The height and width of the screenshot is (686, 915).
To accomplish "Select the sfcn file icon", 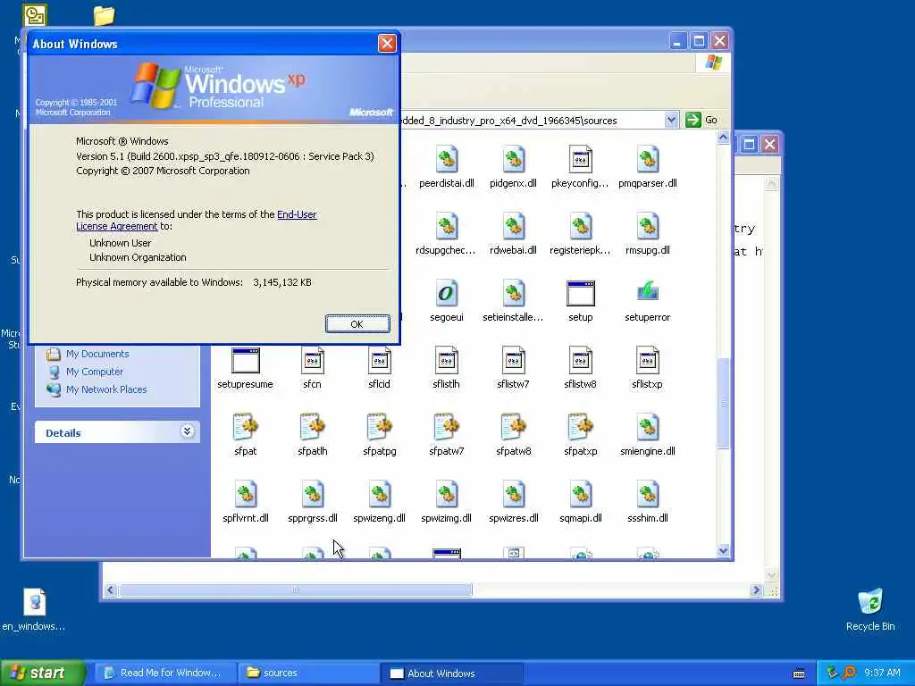I will click(x=312, y=361).
